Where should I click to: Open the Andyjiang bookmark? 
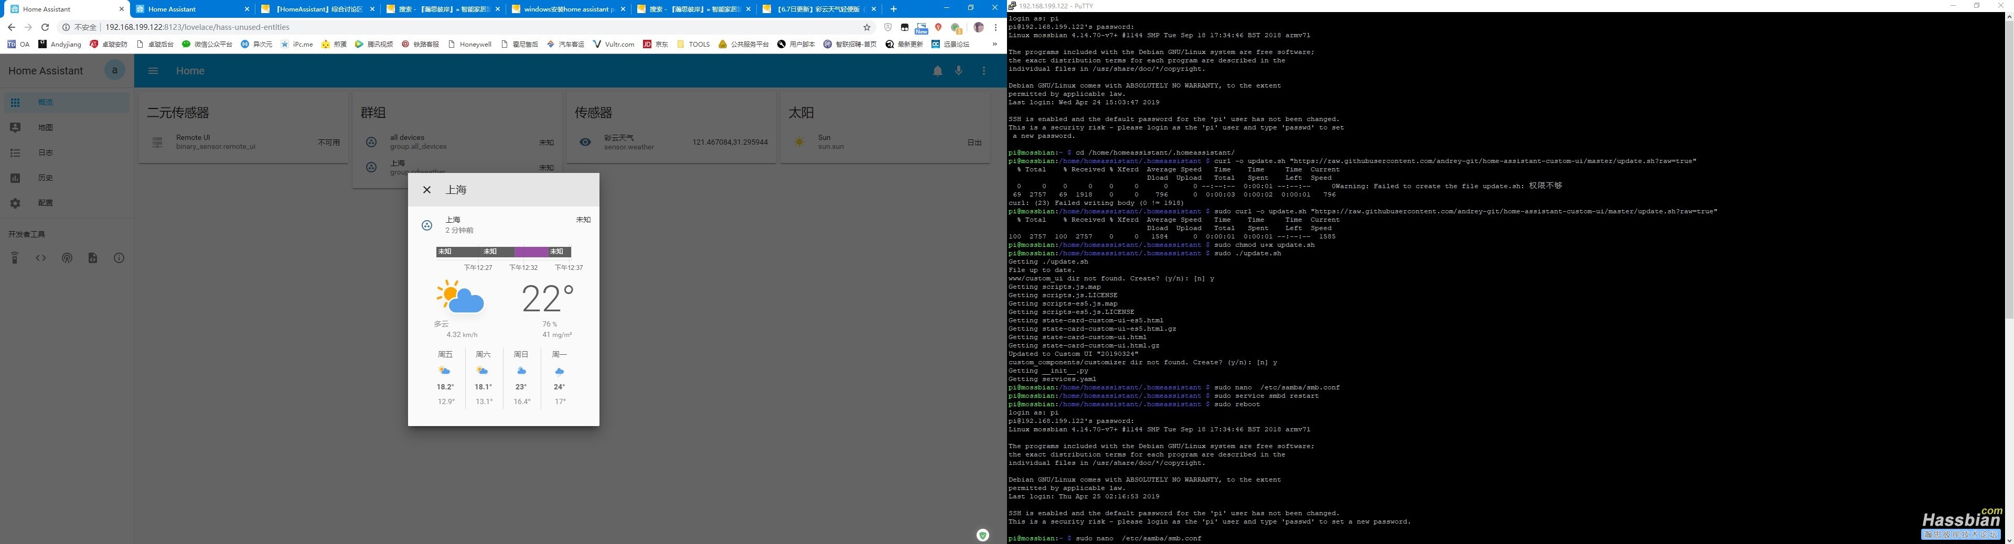(60, 45)
